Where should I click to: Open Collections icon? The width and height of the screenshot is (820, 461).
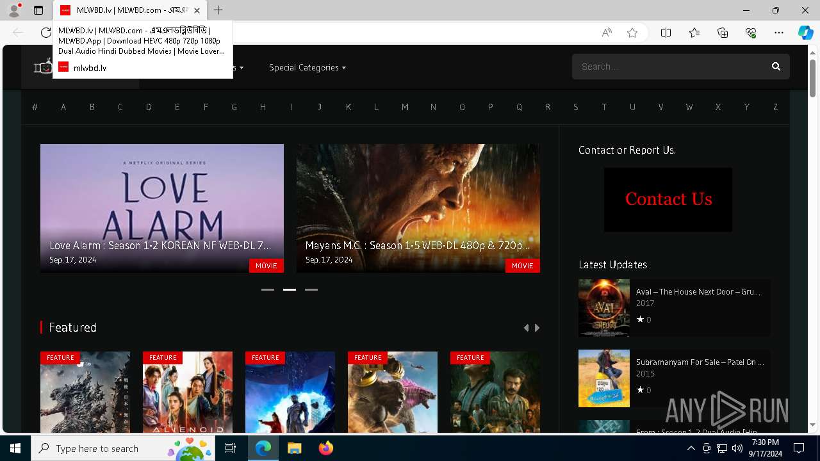point(723,33)
